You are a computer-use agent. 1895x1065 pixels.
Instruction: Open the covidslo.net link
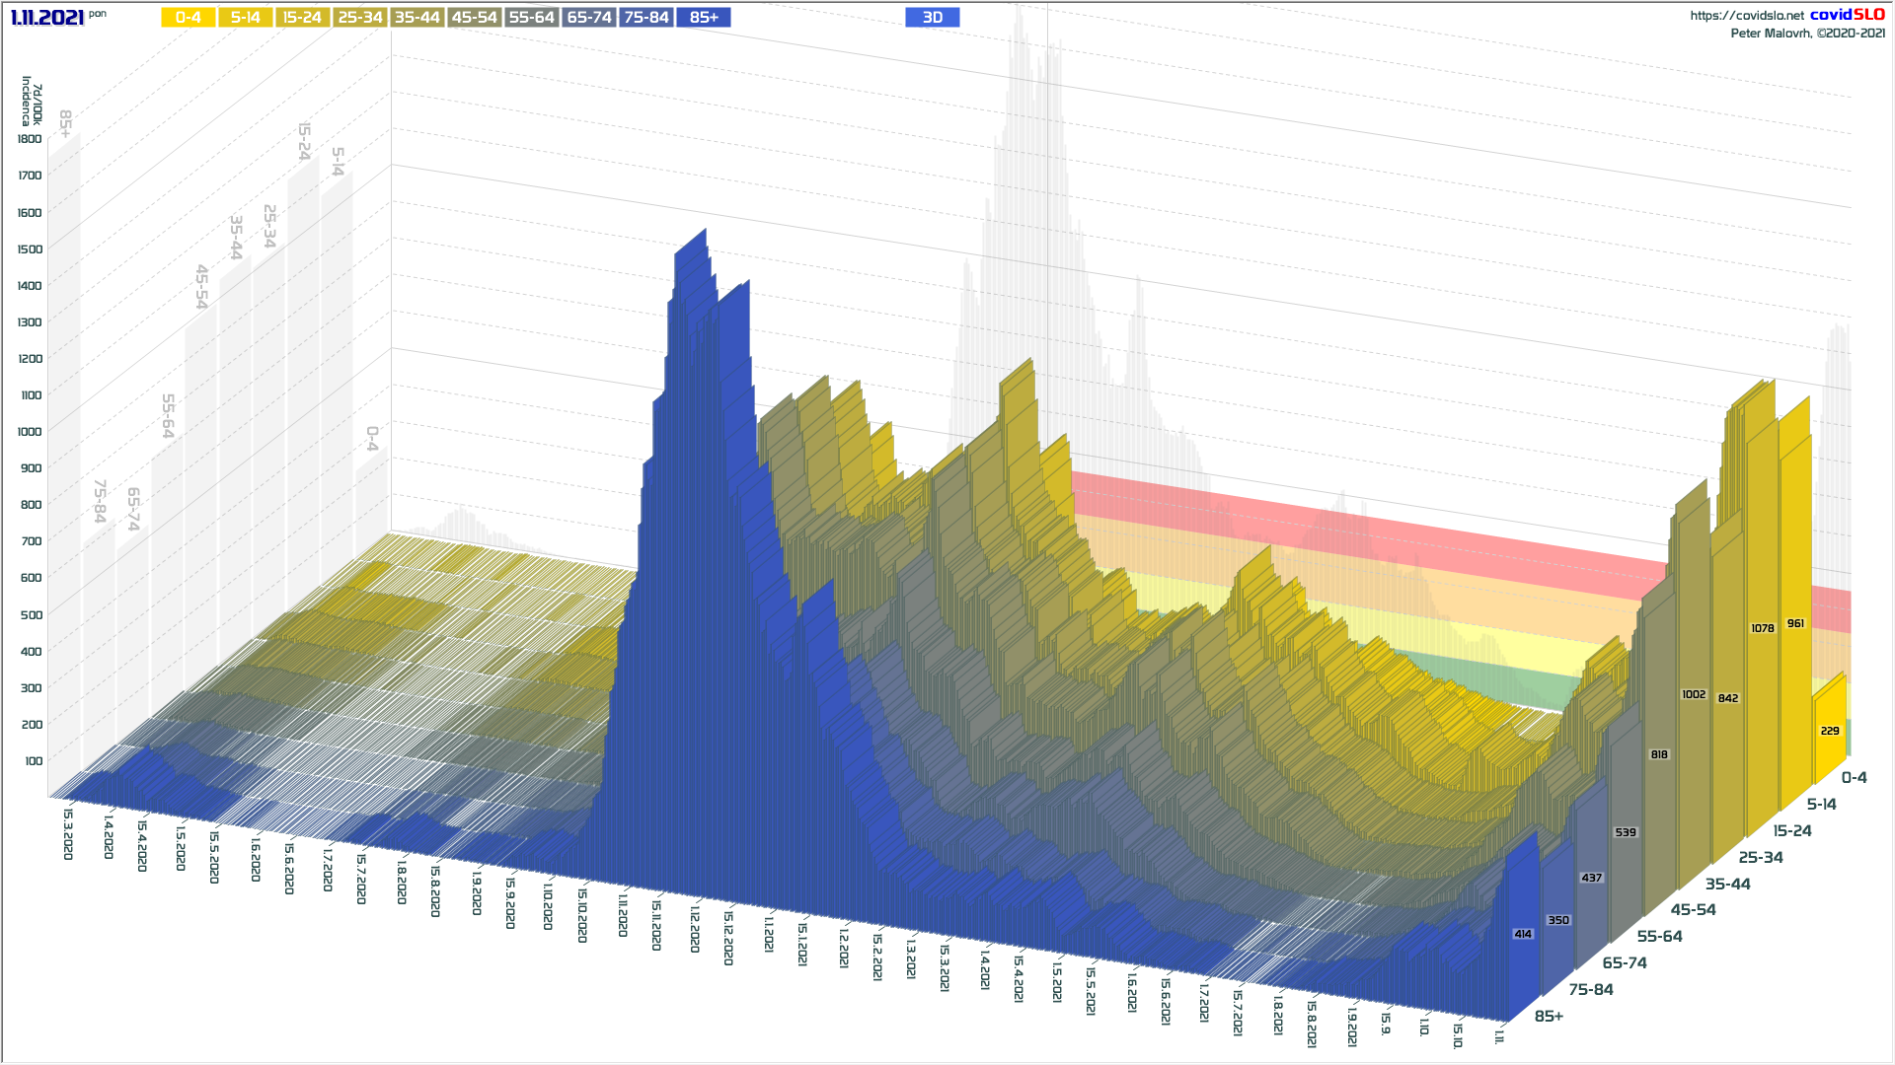(1746, 15)
